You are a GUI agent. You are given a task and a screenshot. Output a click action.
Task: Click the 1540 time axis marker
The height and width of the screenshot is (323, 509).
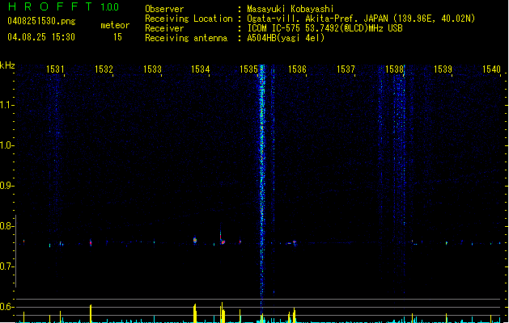tap(491, 69)
